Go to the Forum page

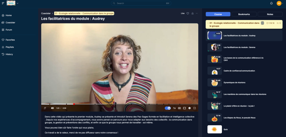point(9,30)
